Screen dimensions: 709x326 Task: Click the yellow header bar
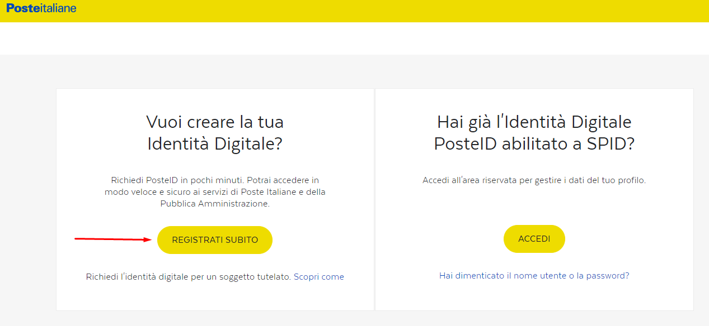point(392,11)
